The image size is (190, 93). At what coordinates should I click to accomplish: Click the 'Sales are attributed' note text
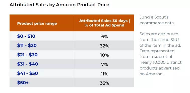(159, 34)
